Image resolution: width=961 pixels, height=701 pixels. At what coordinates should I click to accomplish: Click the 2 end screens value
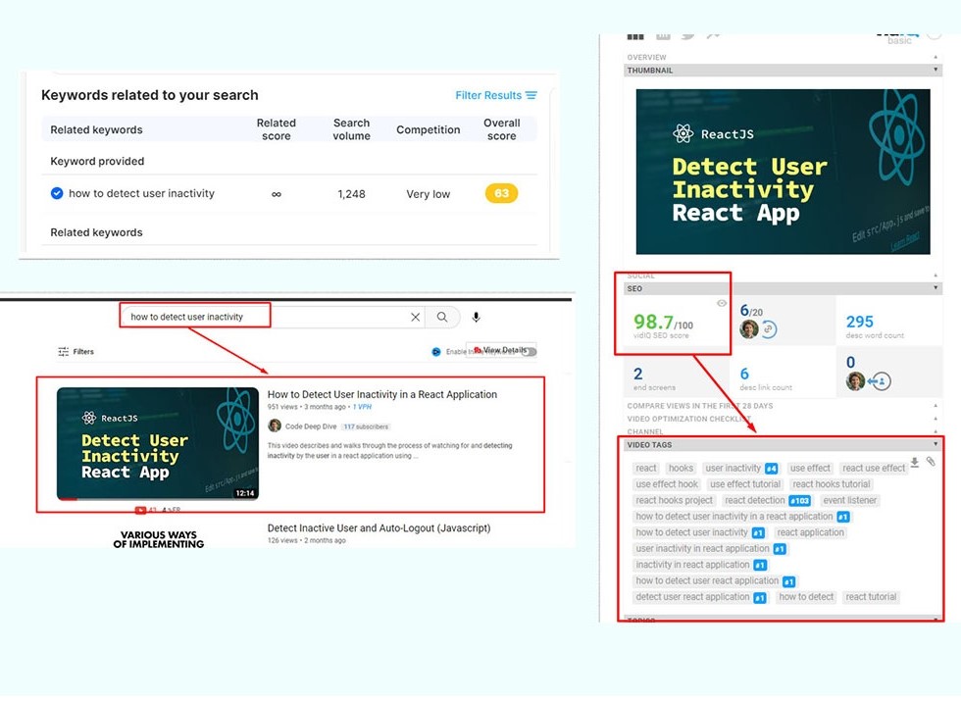(638, 374)
